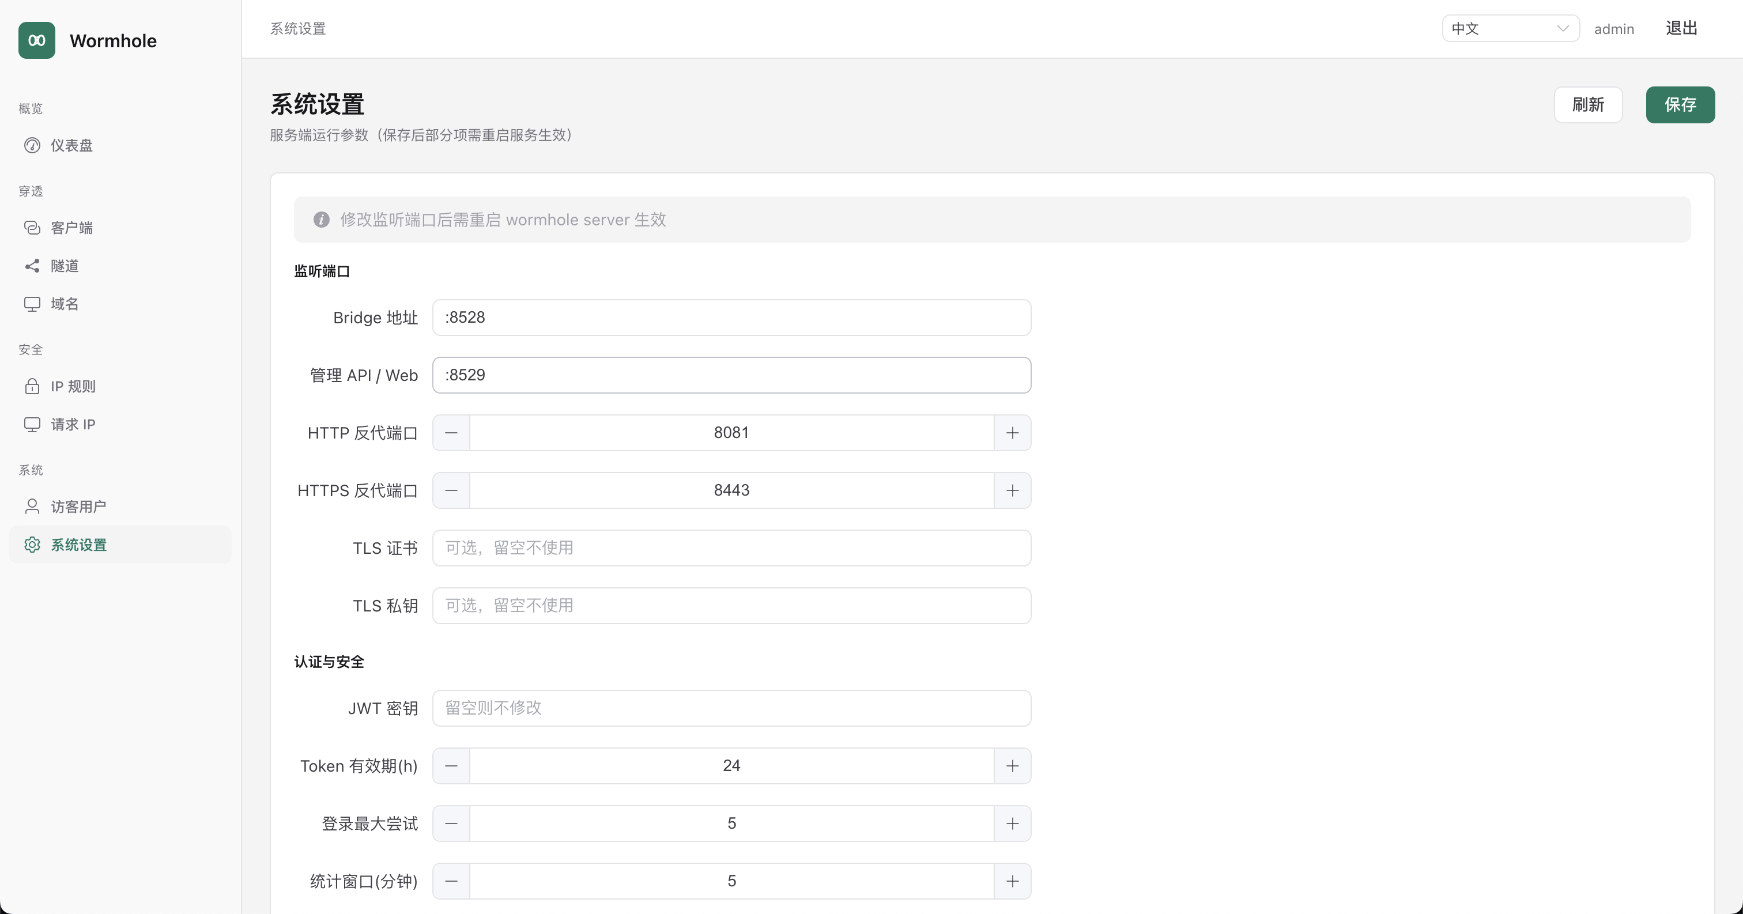Open the IP 规则 lock icon
Image resolution: width=1743 pixels, height=914 pixels.
click(32, 386)
